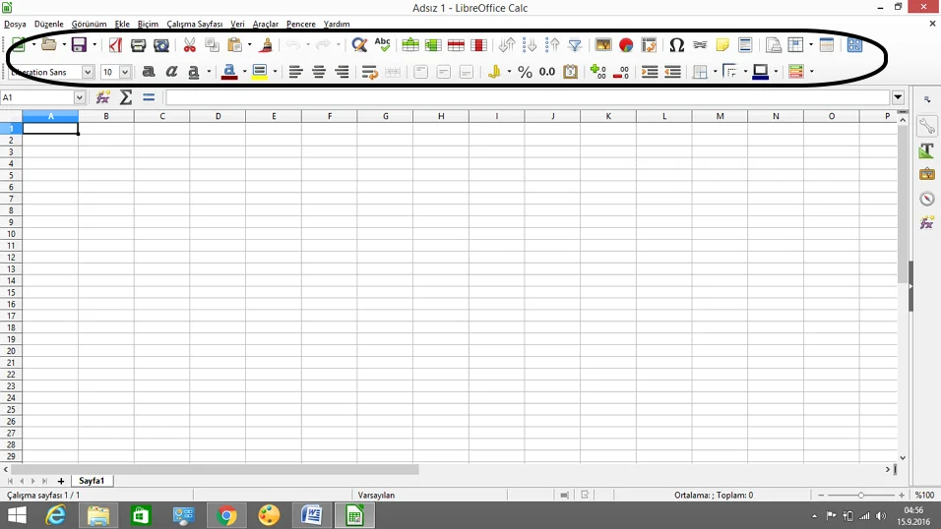Viewport: 941px width, 529px height.
Task: Click the Sort descending icon
Action: point(552,44)
